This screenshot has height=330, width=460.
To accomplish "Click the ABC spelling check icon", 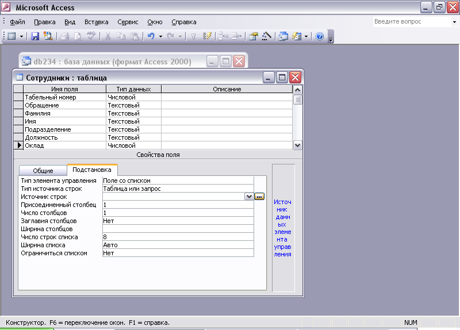I will coord(91,36).
